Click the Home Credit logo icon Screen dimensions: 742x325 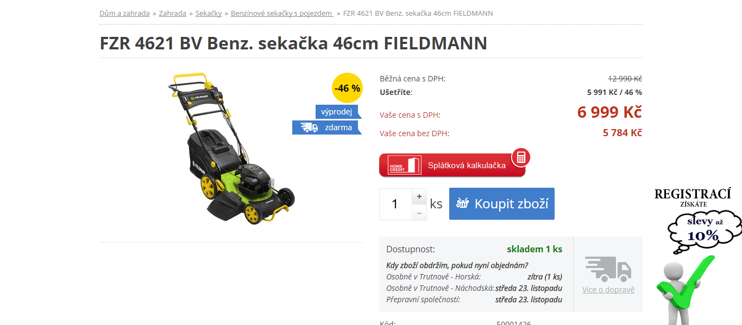click(x=405, y=165)
